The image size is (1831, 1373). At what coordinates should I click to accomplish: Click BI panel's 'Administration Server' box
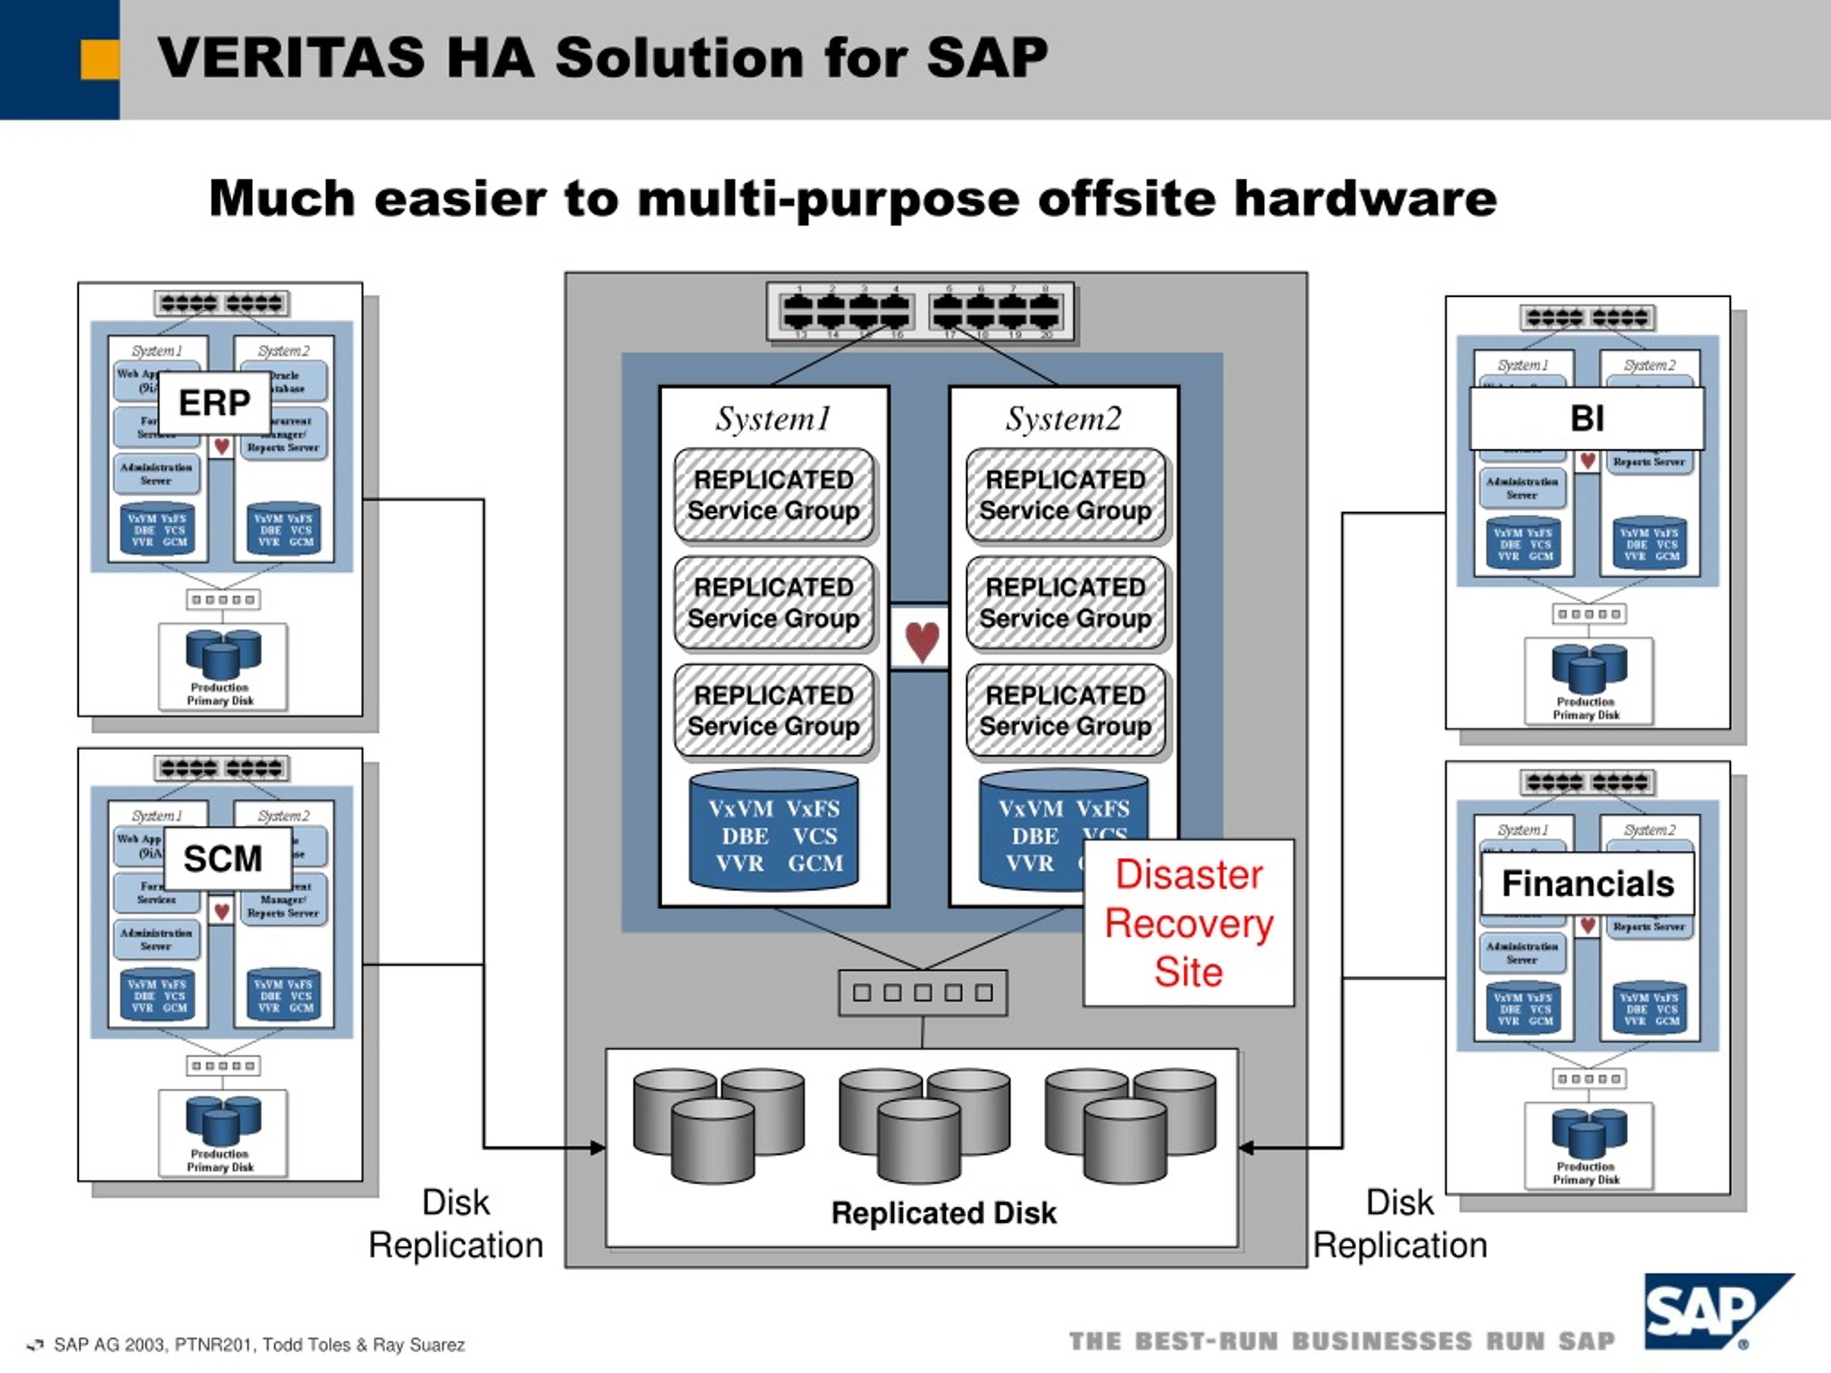(1522, 488)
